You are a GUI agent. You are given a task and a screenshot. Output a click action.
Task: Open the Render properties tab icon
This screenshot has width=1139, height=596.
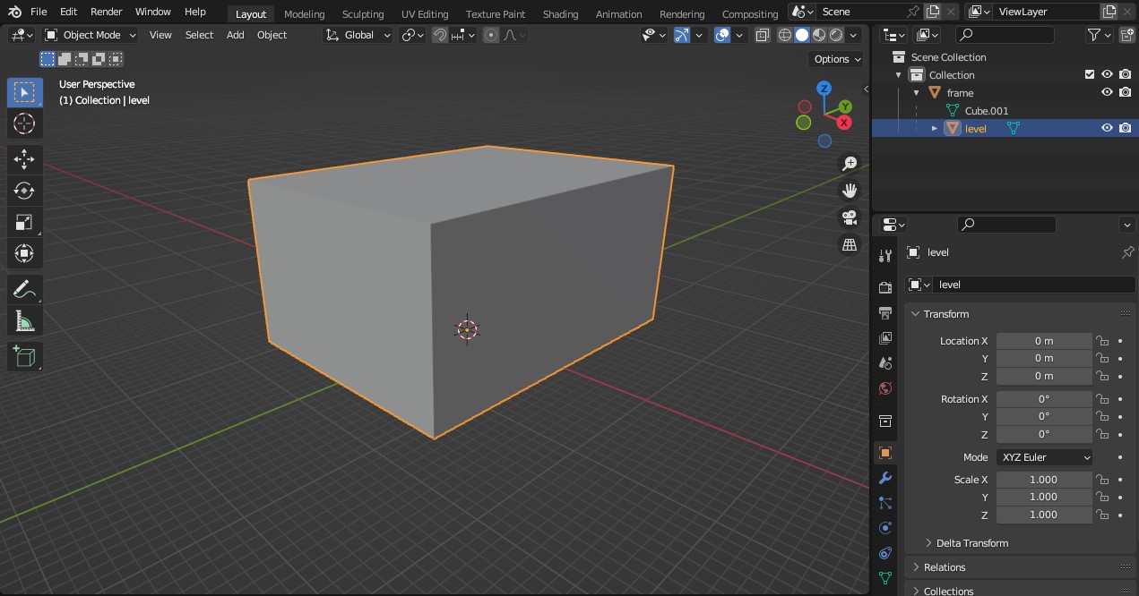coord(885,287)
